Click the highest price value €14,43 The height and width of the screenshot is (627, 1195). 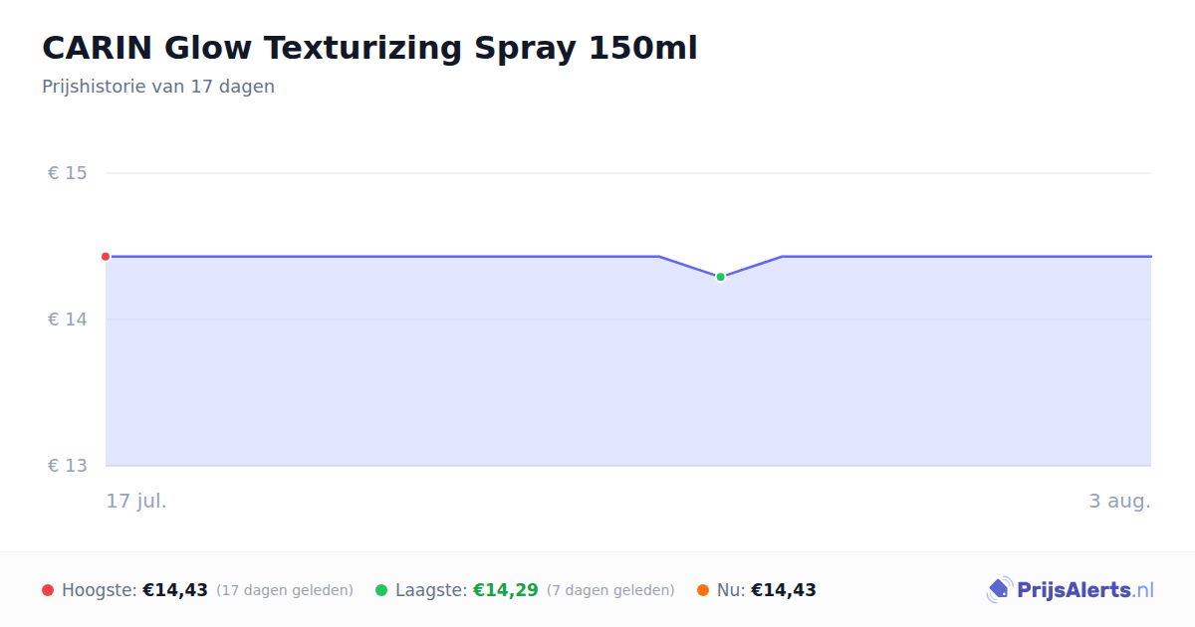175,590
